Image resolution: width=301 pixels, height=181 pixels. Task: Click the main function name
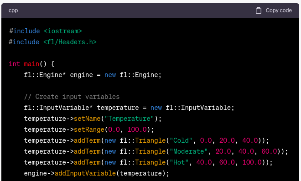coord(31,64)
